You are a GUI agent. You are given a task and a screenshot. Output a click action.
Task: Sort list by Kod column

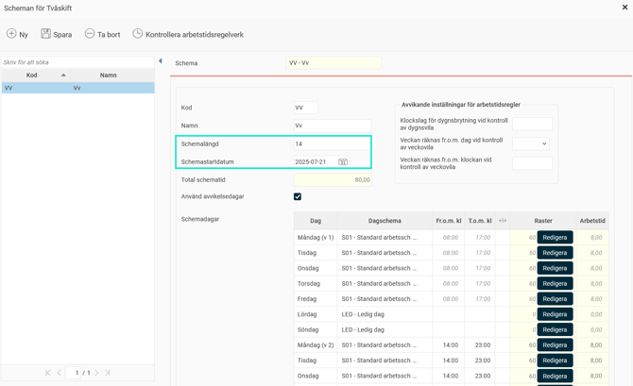pyautogui.click(x=32, y=76)
